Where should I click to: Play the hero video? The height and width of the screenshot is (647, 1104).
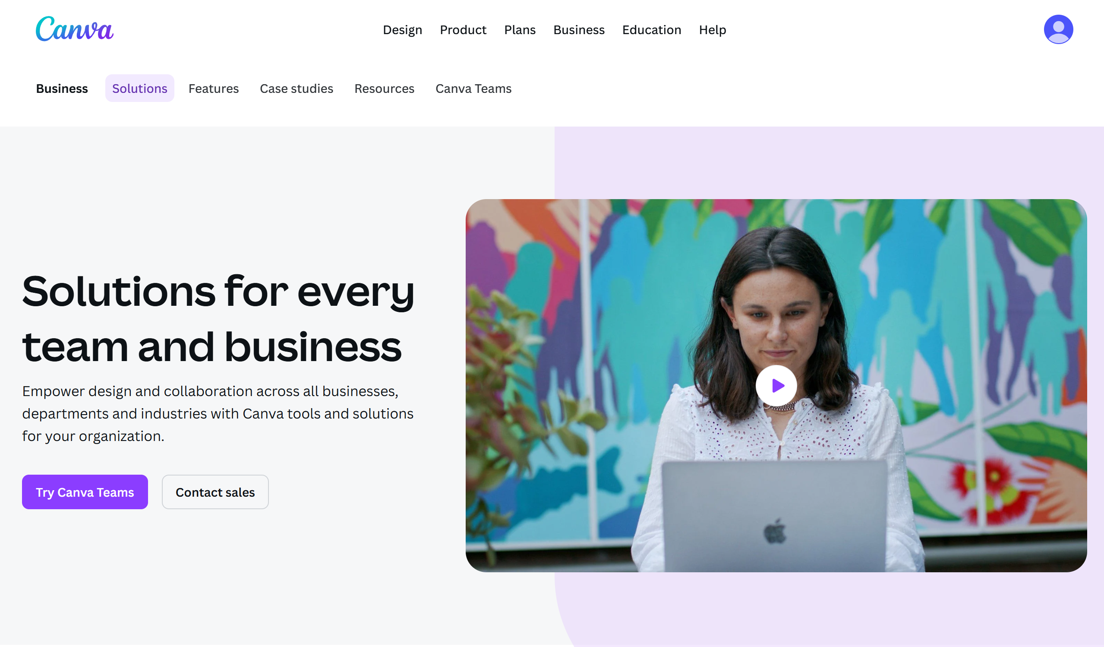tap(776, 386)
